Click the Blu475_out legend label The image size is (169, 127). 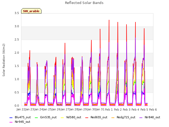click(23, 117)
